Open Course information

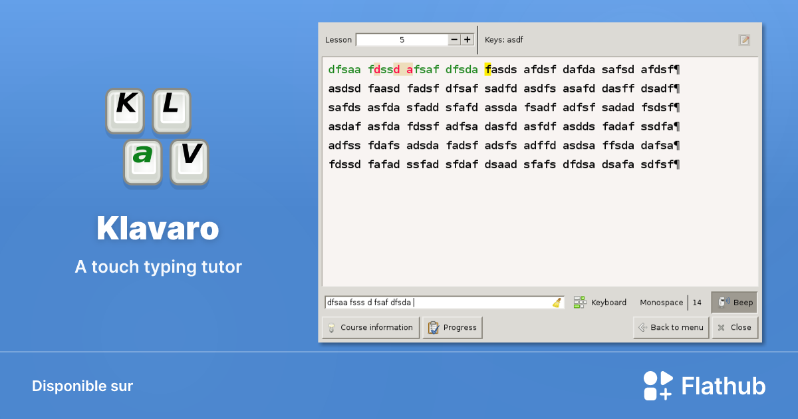click(370, 327)
